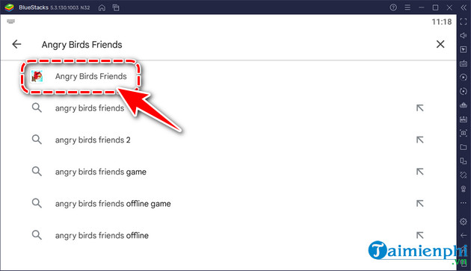Screen dimensions: 471x271
Task: Select 'angry birds friends game' suggestion
Action: 101,172
